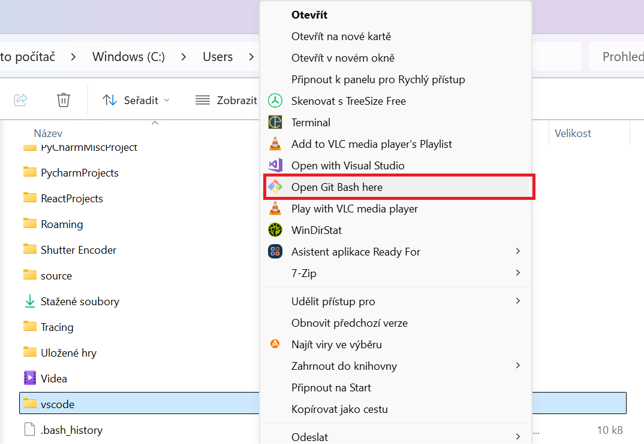Choose Otevřít na nové kartě
644x444 pixels.
tap(341, 36)
